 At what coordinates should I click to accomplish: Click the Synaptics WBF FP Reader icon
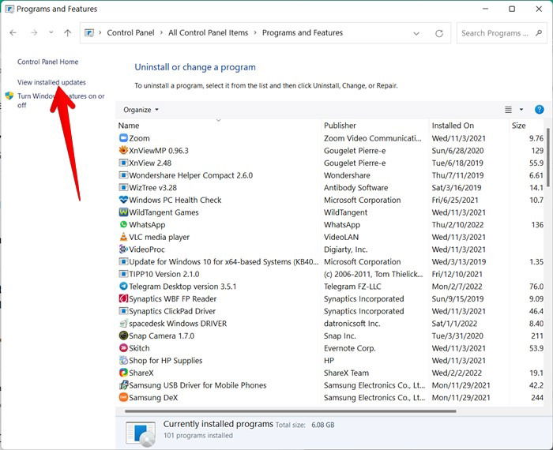(x=123, y=298)
